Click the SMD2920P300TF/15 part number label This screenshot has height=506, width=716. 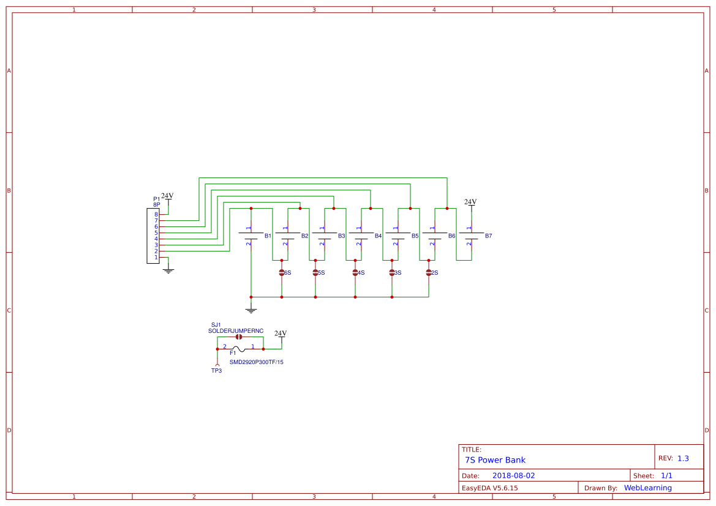coord(256,362)
